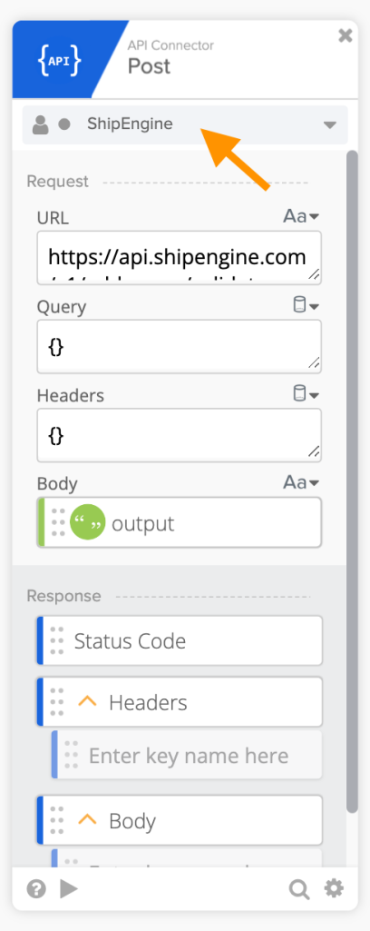
Task: Click the green quote icon on output
Action: [x=88, y=523]
